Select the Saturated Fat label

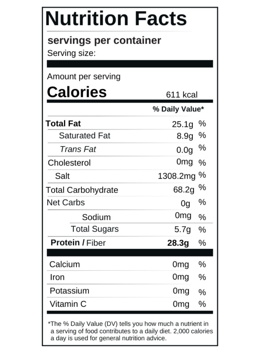(x=84, y=136)
